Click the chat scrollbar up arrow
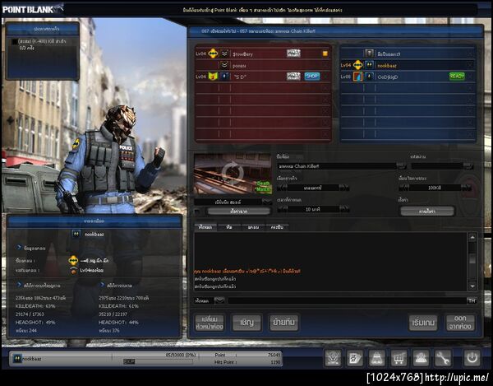Viewport: 493px width, 386px height. click(x=472, y=237)
